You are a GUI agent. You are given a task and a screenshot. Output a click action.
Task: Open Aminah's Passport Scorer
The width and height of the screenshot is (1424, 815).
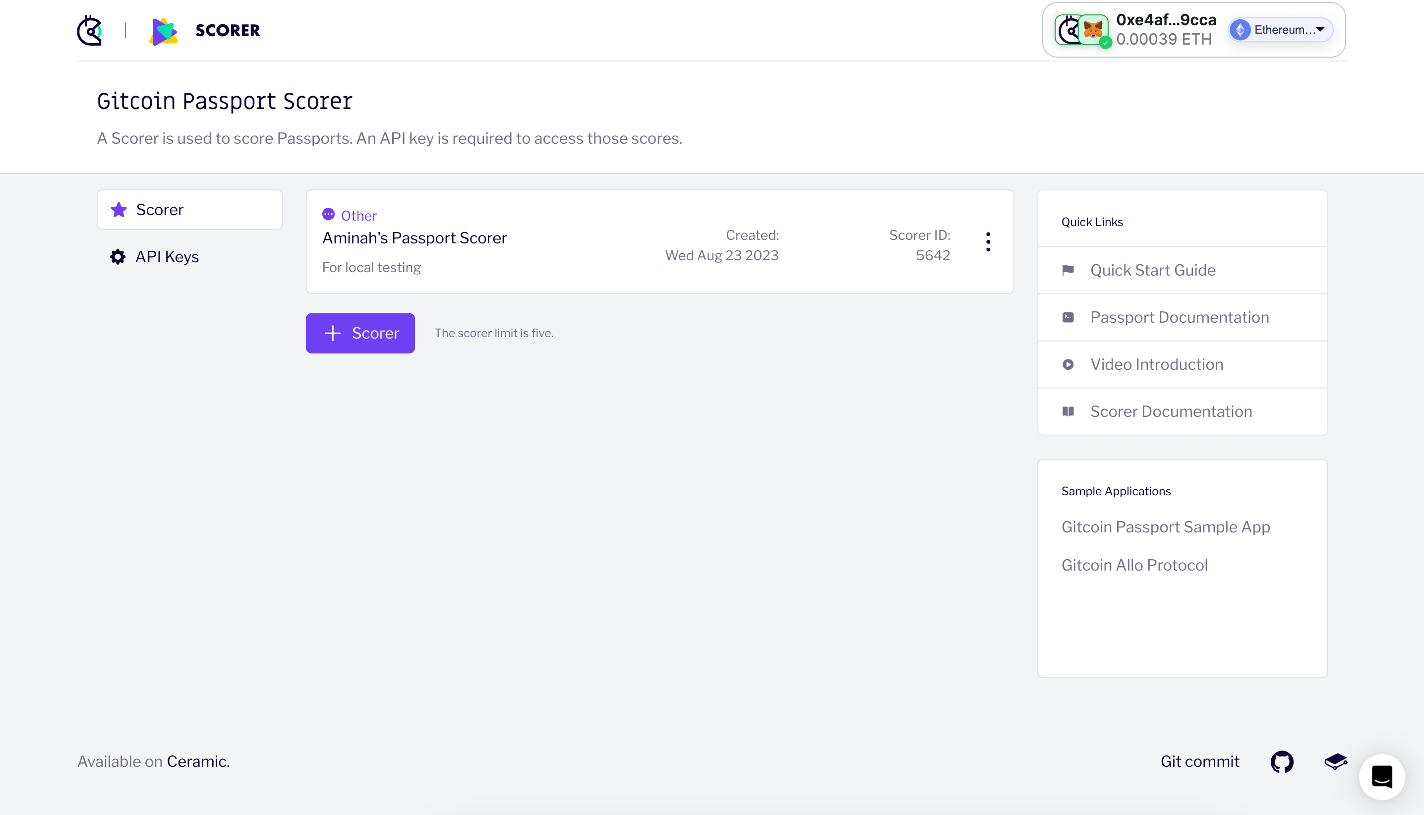point(414,238)
